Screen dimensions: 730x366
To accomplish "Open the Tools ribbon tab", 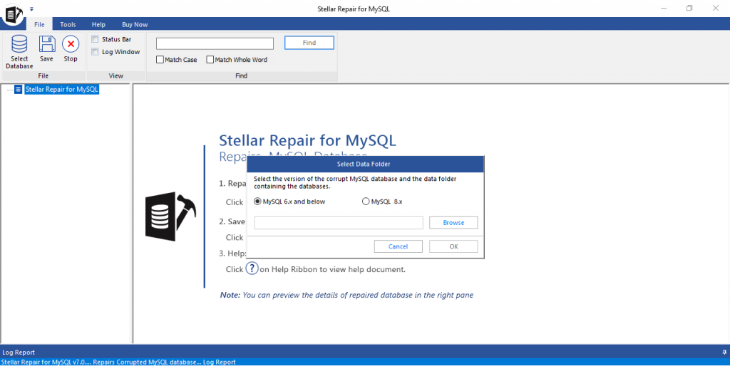I will [68, 24].
